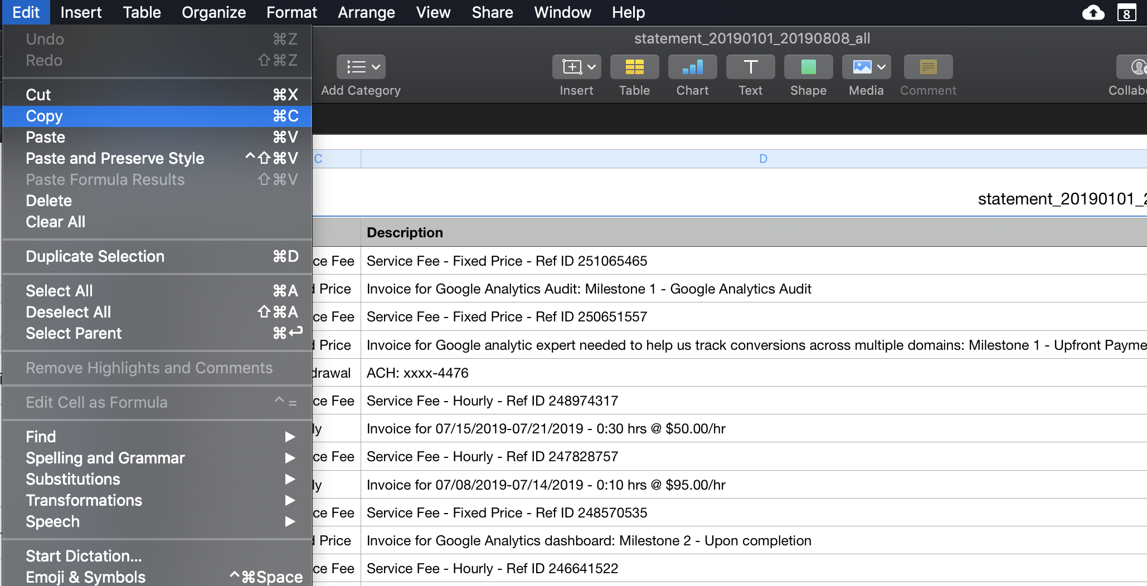Select invoice cell for 07/15/2019-07/21/2019
Screen dimensions: 1147x586
(x=754, y=428)
